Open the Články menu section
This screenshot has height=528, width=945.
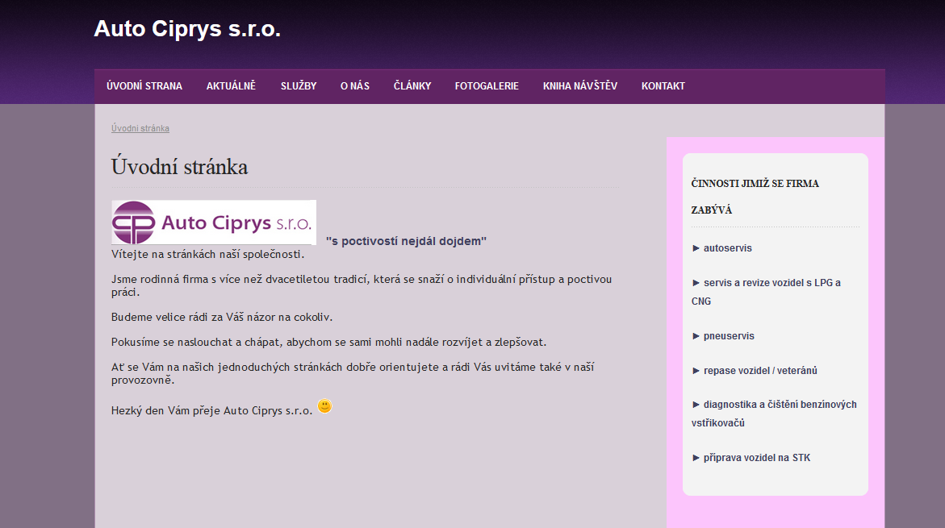pos(412,86)
